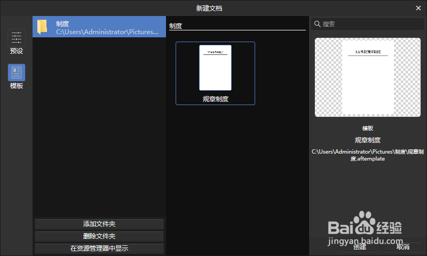427x256 pixels.
Task: Close the 新建文档 dialog
Action: tap(418, 8)
